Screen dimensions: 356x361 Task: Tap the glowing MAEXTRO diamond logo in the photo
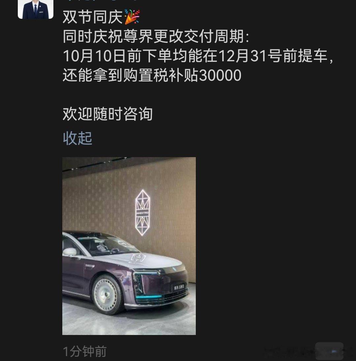point(142,212)
